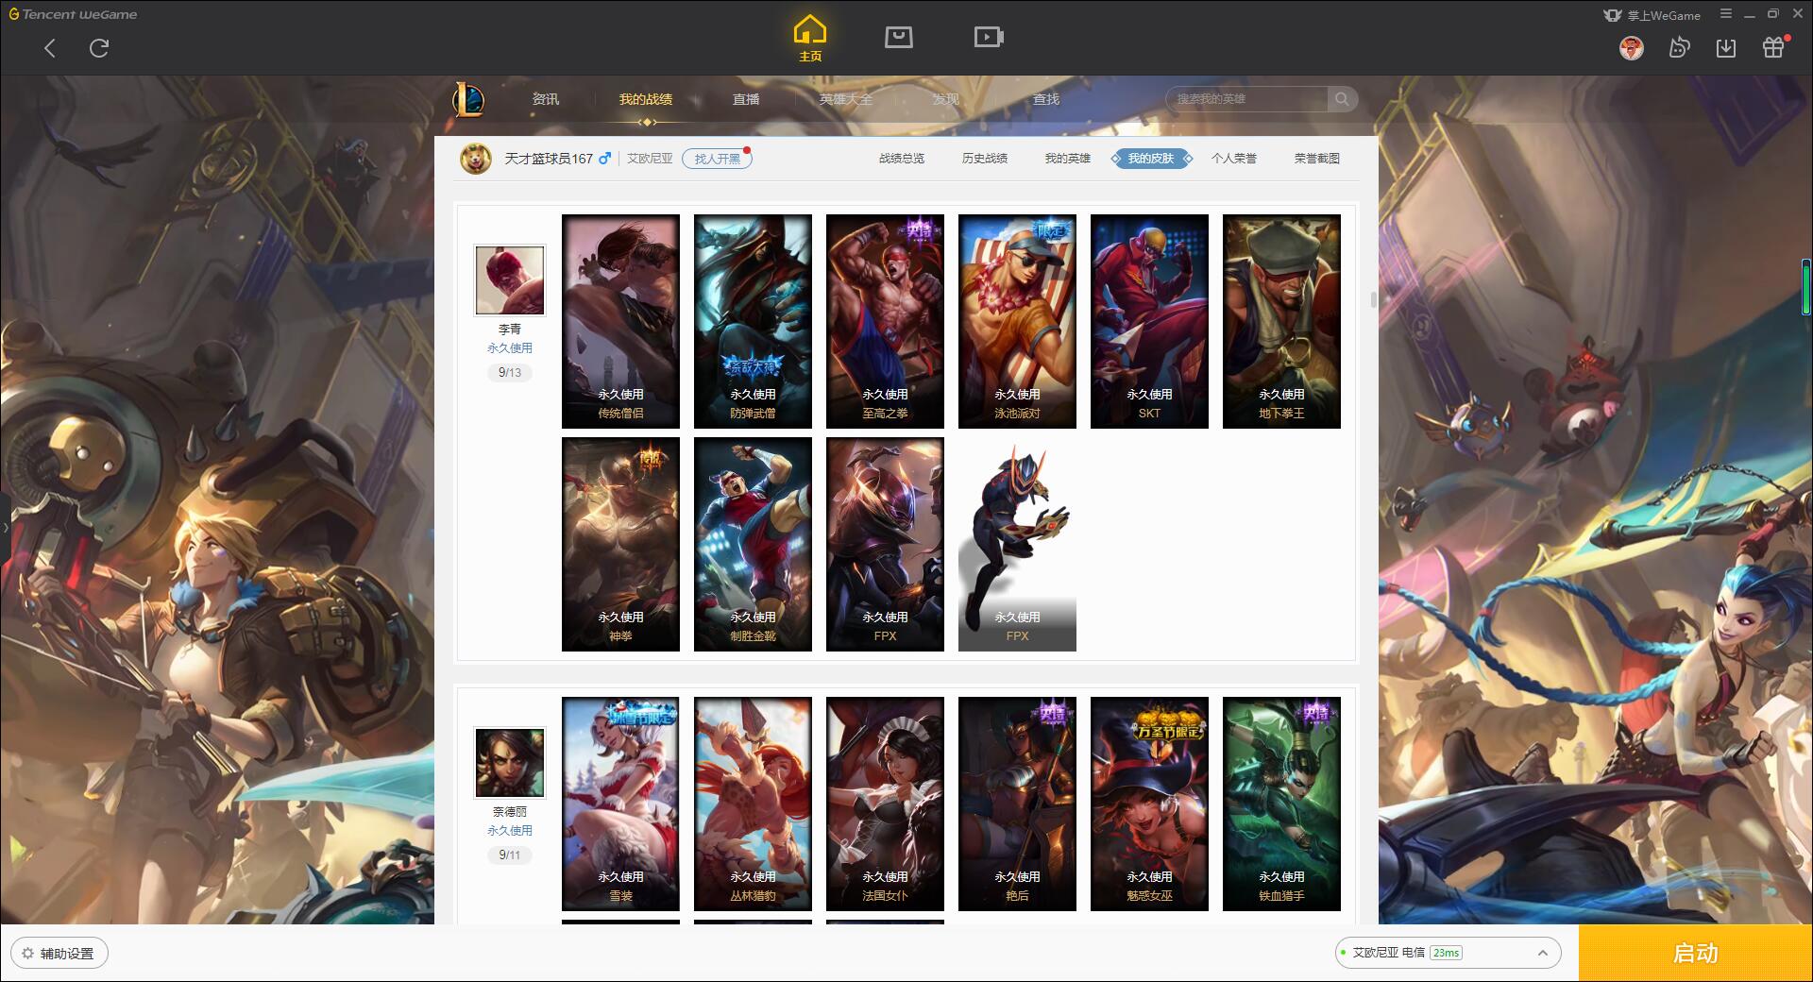Click the 搜索我的英雄 search field
The image size is (1813, 982).
1246,99
